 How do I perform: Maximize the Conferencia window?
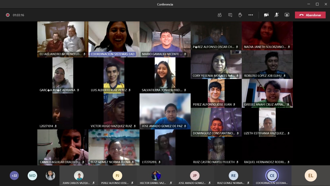tap(317, 4)
